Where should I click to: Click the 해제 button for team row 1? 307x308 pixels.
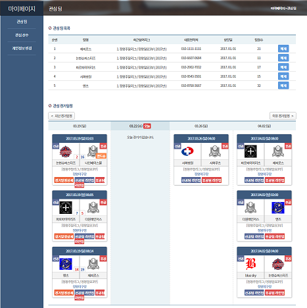pos(283,49)
